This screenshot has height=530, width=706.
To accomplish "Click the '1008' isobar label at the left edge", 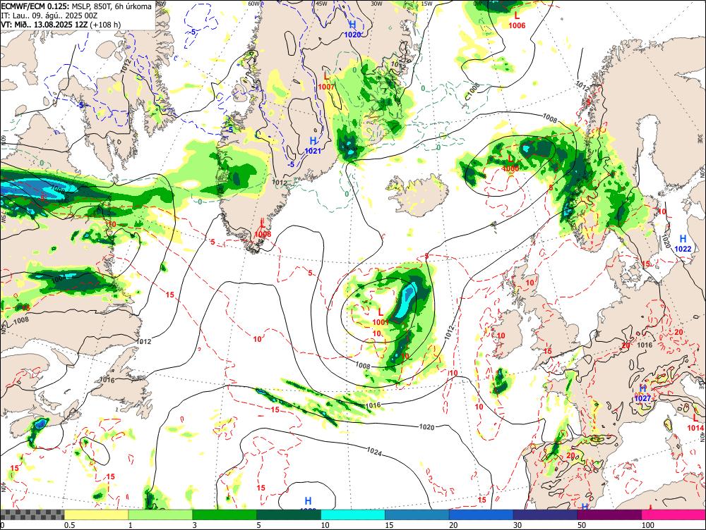I will pyautogui.click(x=21, y=320).
